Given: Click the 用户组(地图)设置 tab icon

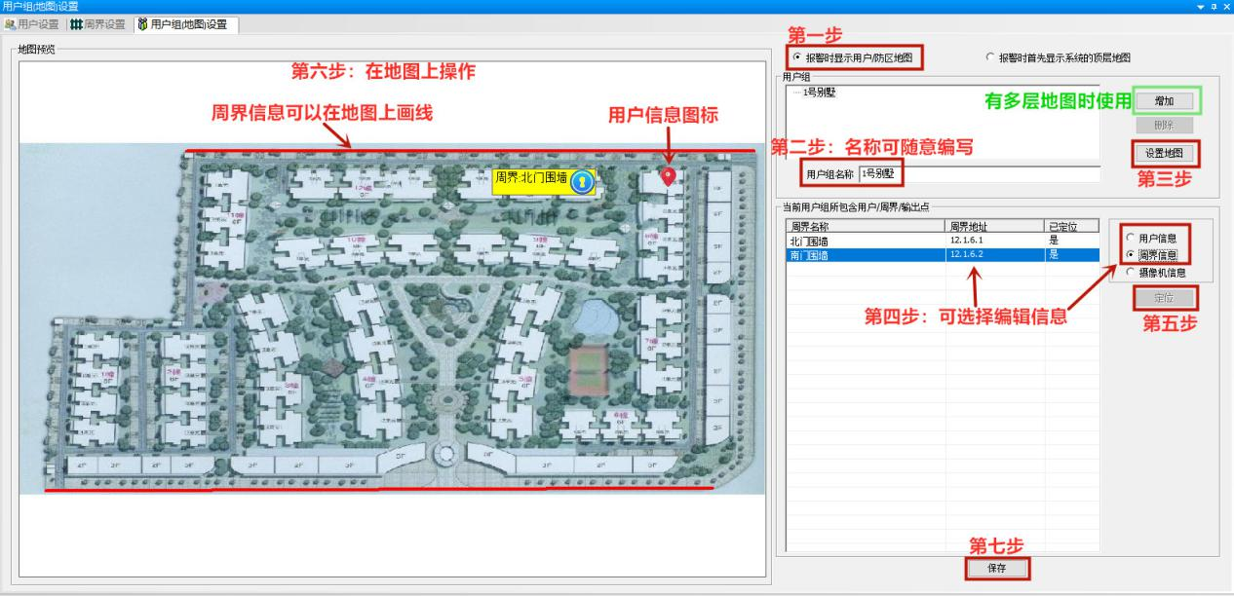Looking at the screenshot, I should 142,24.
